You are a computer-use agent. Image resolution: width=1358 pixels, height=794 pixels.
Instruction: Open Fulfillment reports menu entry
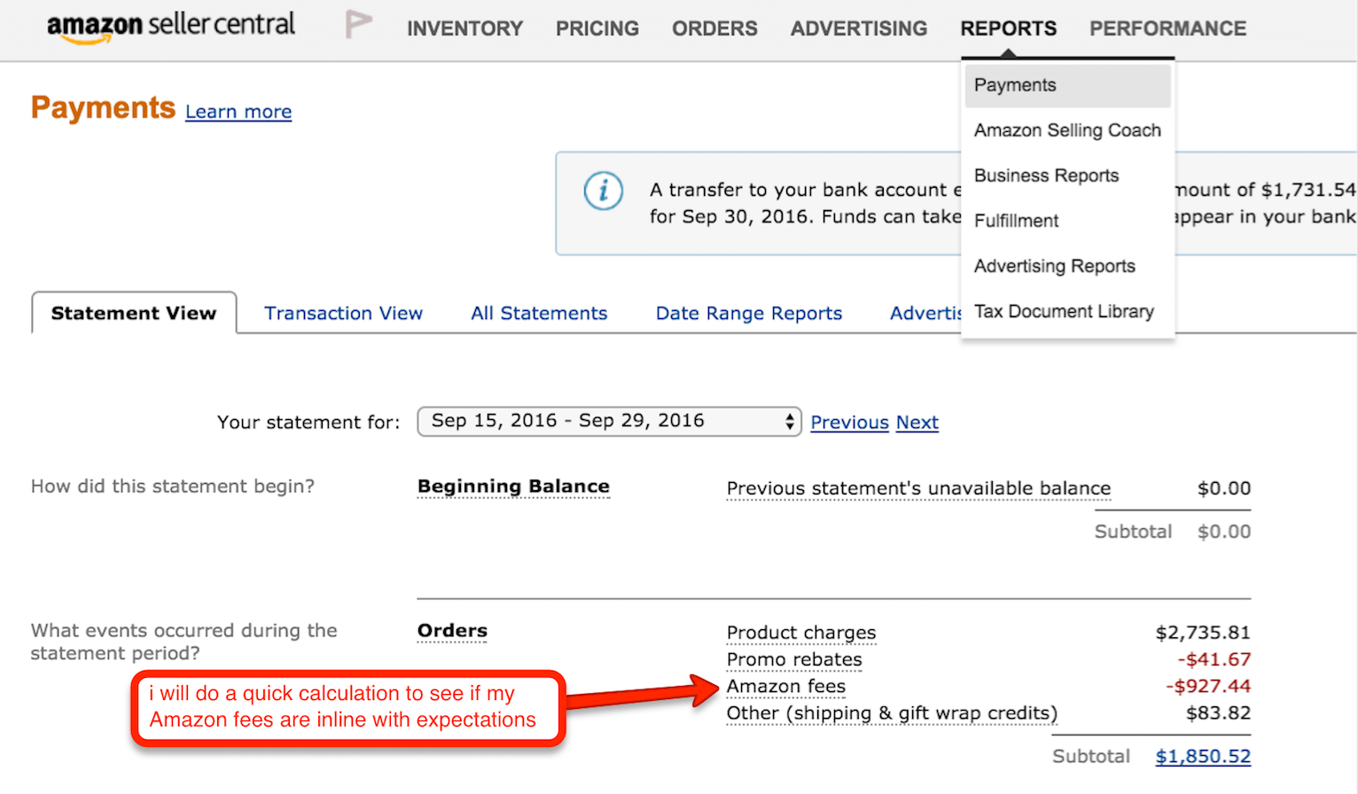[x=1016, y=221]
